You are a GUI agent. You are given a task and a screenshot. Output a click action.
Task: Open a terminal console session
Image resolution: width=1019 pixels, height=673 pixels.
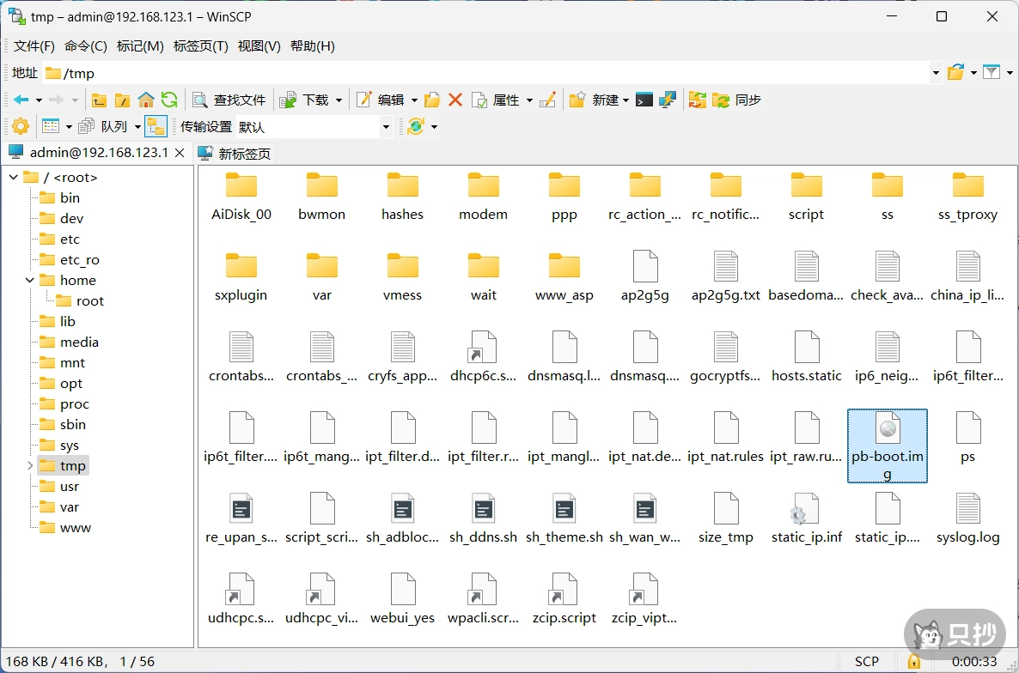[x=644, y=100]
